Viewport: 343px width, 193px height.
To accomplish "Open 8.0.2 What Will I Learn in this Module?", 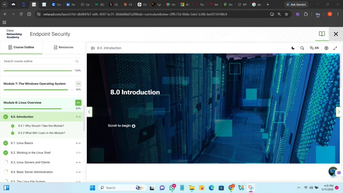I will tap(41, 133).
